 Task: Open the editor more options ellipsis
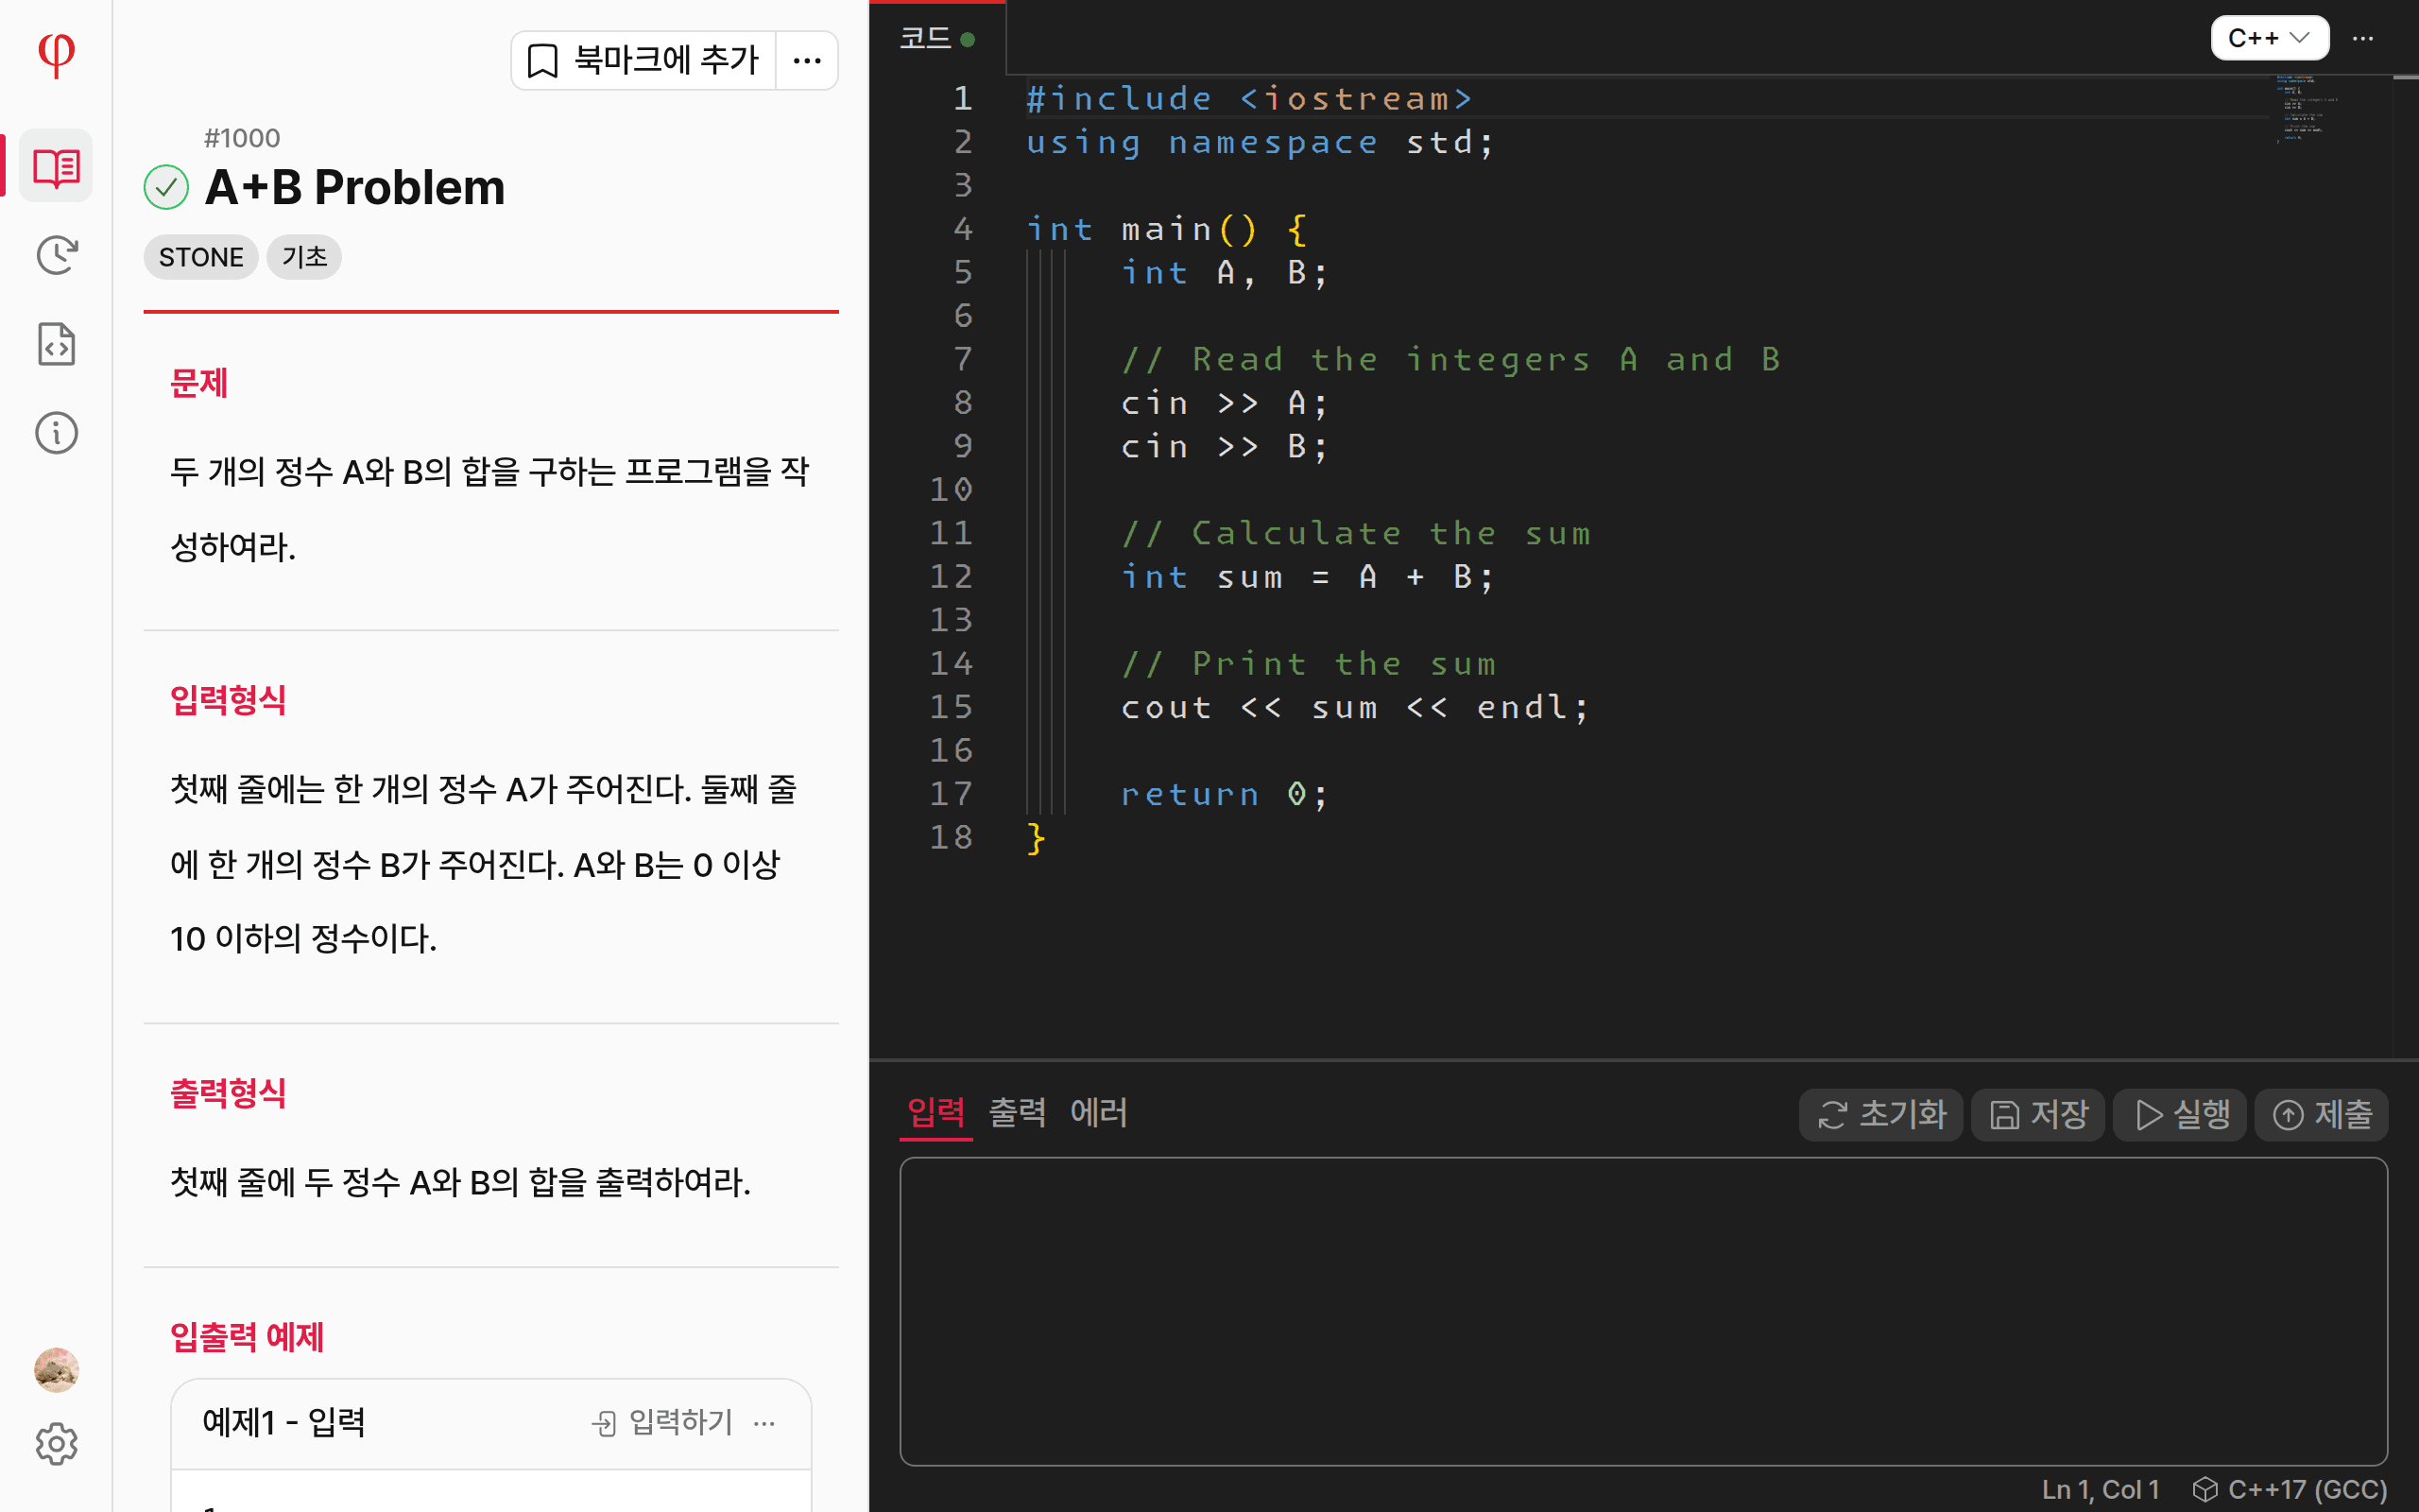tap(2363, 38)
